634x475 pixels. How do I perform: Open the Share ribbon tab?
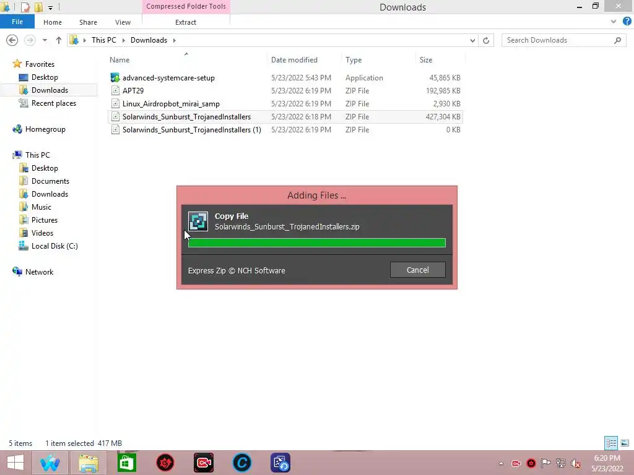(x=88, y=22)
